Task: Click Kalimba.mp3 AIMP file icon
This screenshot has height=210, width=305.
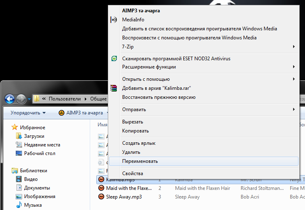Action: pos(101,179)
